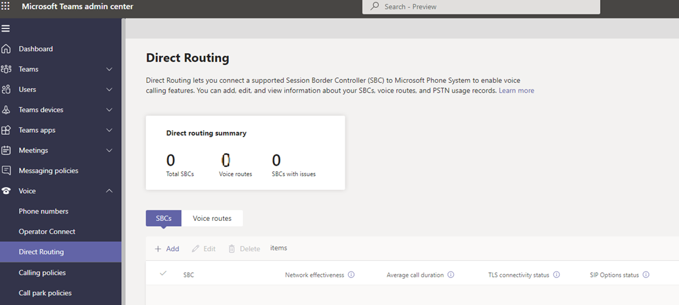Show TLS connectivity status info icon
Screen dimensions: 679x305
click(x=557, y=275)
